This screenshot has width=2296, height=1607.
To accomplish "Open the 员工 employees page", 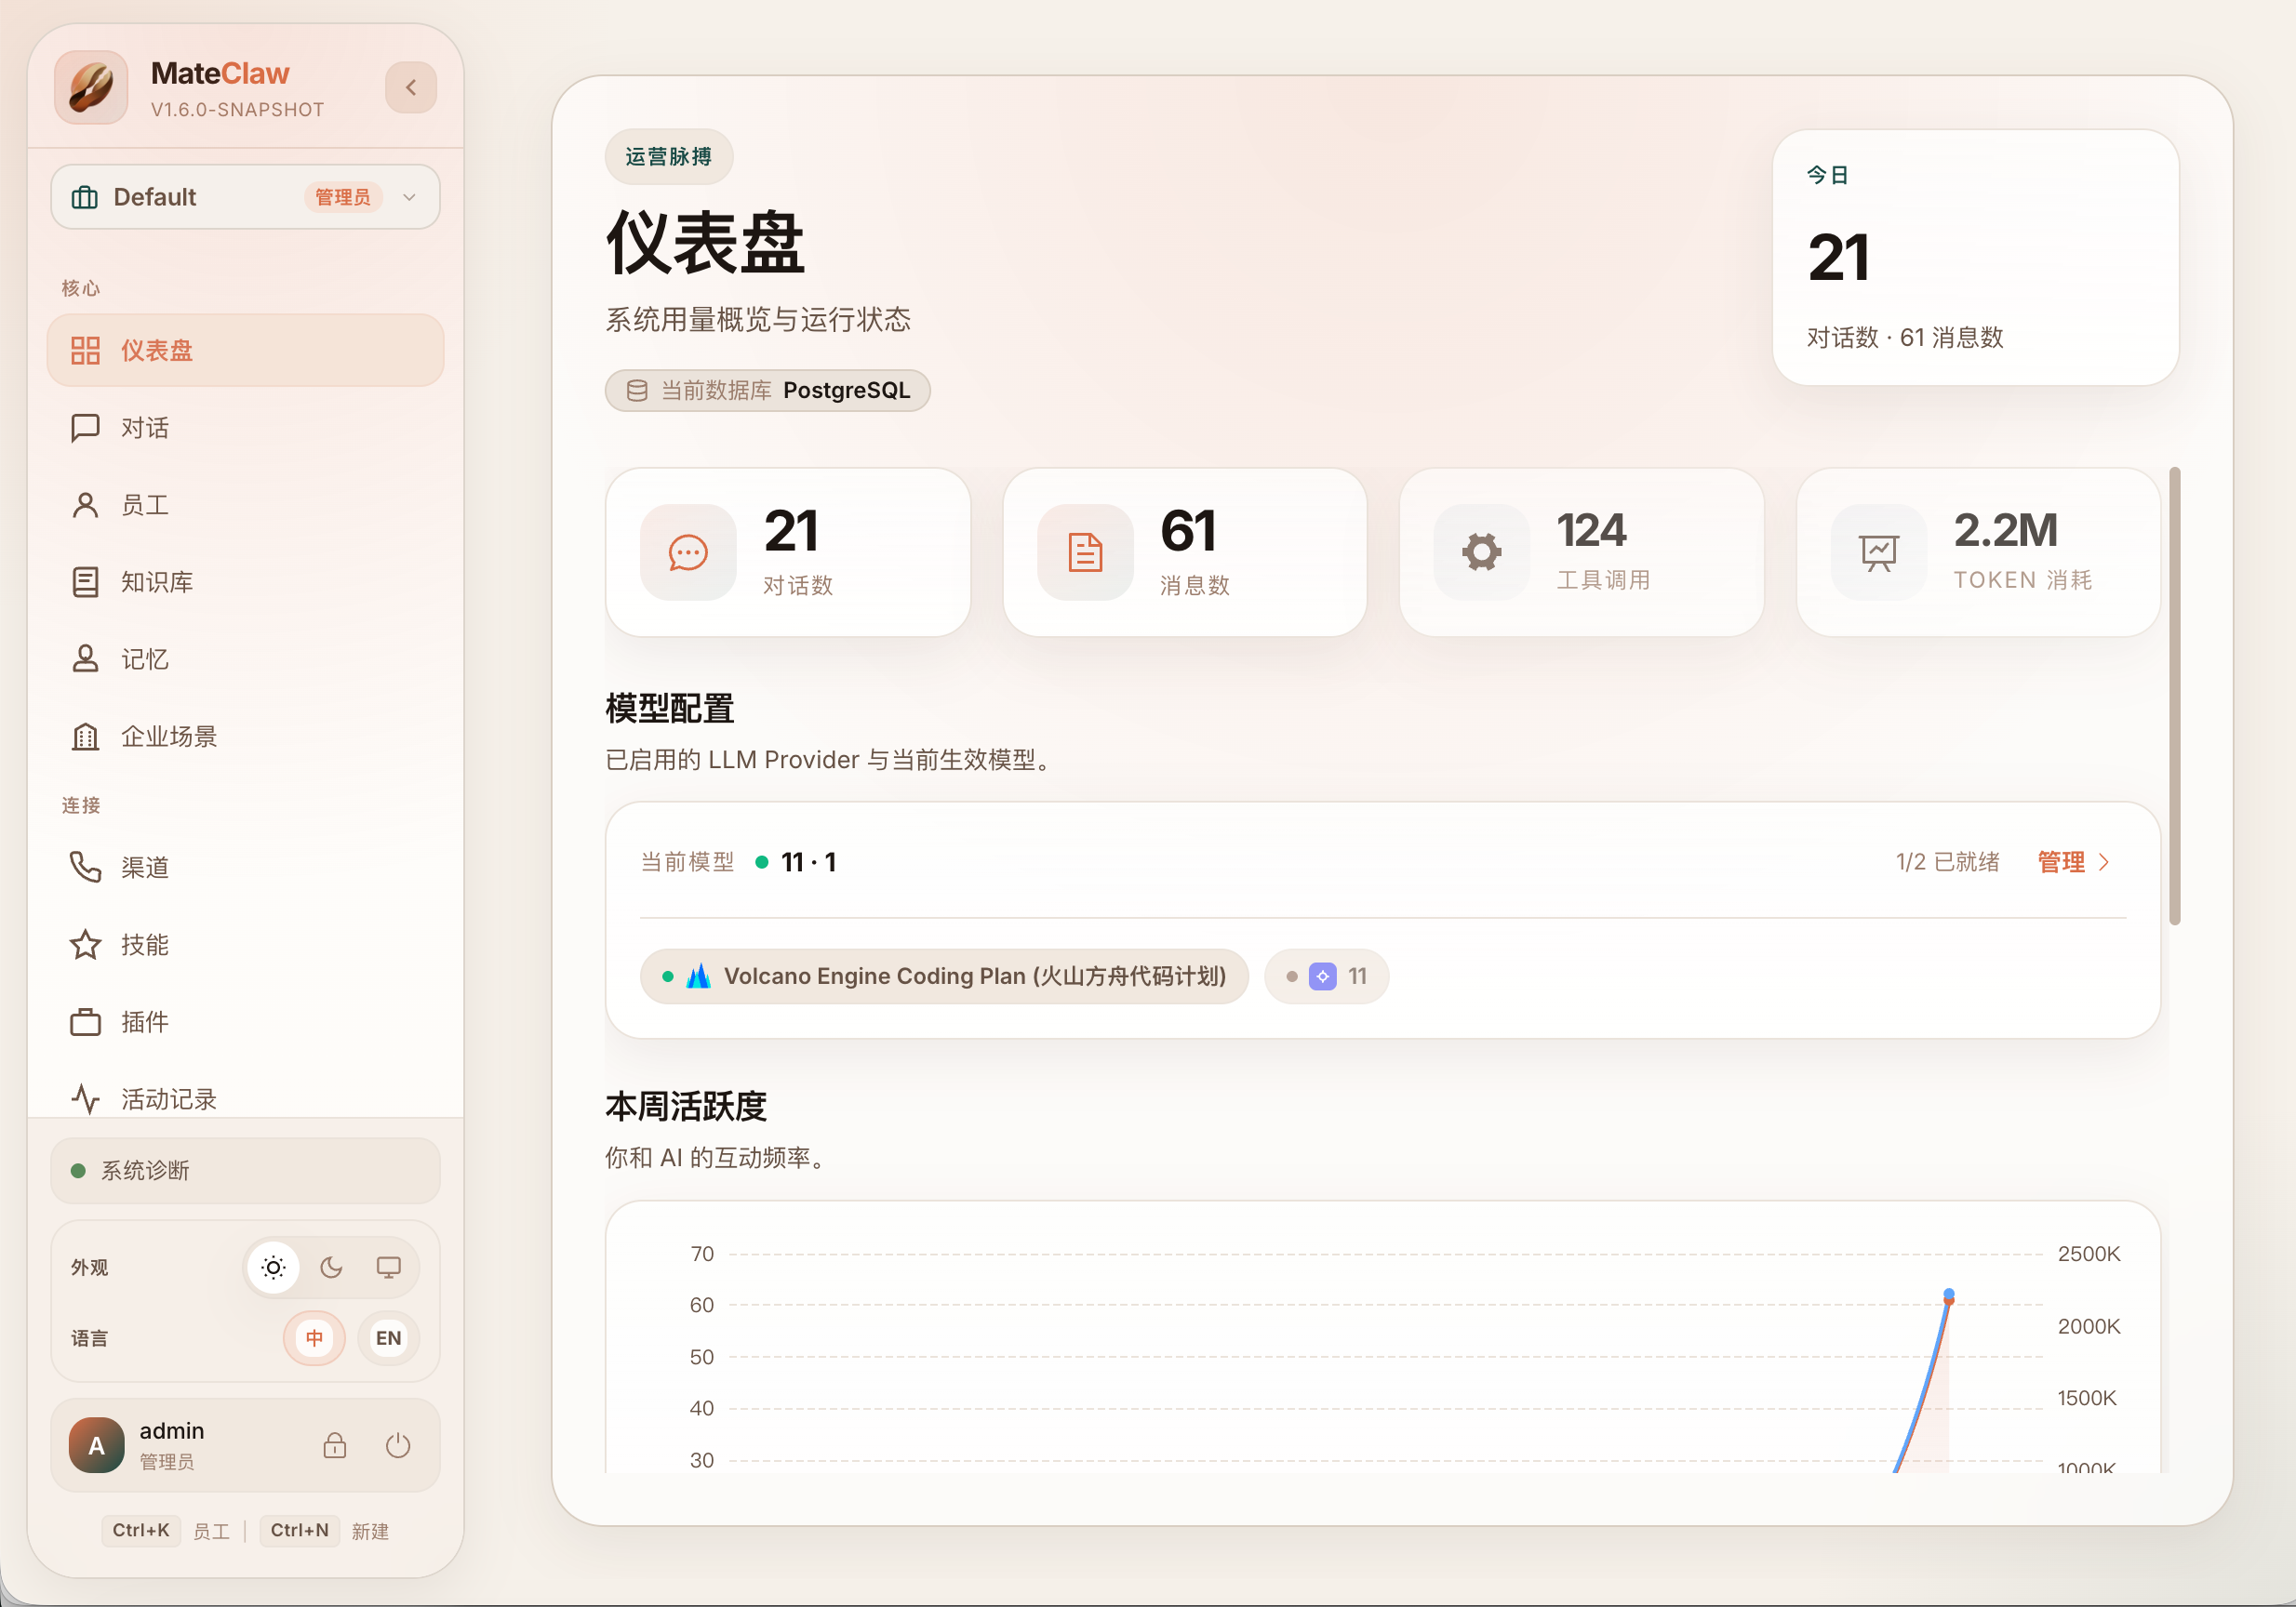I will (x=245, y=505).
